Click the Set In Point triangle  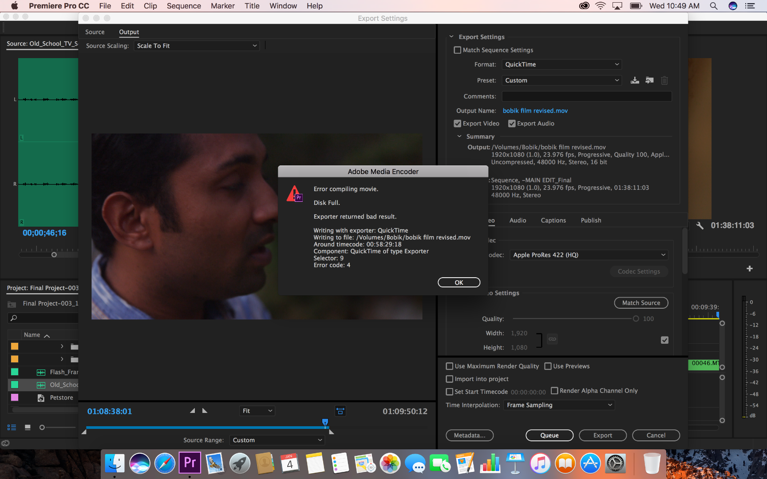coord(193,411)
